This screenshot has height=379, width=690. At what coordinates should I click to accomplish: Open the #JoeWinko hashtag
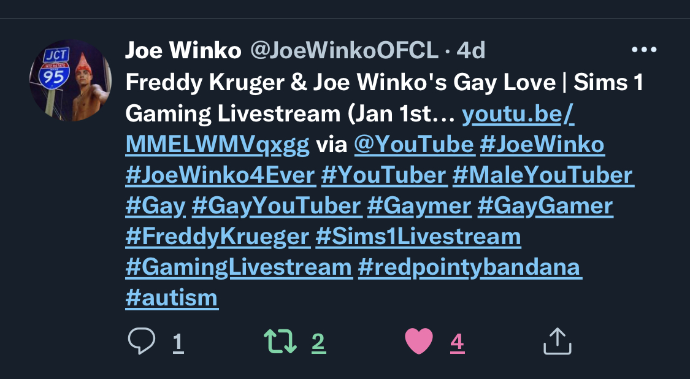(x=542, y=144)
